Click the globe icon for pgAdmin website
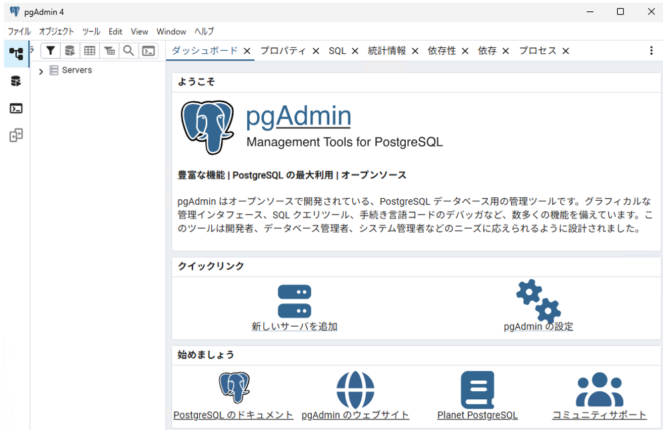The height and width of the screenshot is (430, 663). tap(355, 390)
